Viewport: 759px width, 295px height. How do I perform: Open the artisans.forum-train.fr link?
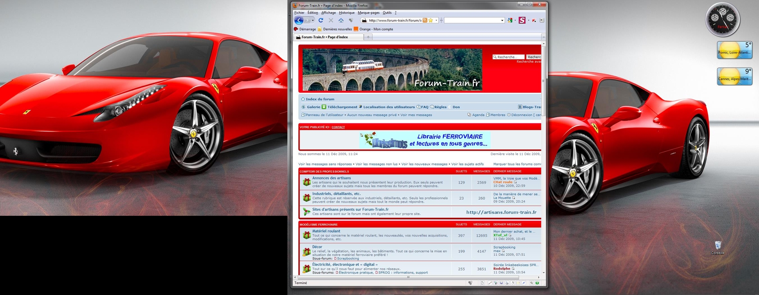coord(501,212)
